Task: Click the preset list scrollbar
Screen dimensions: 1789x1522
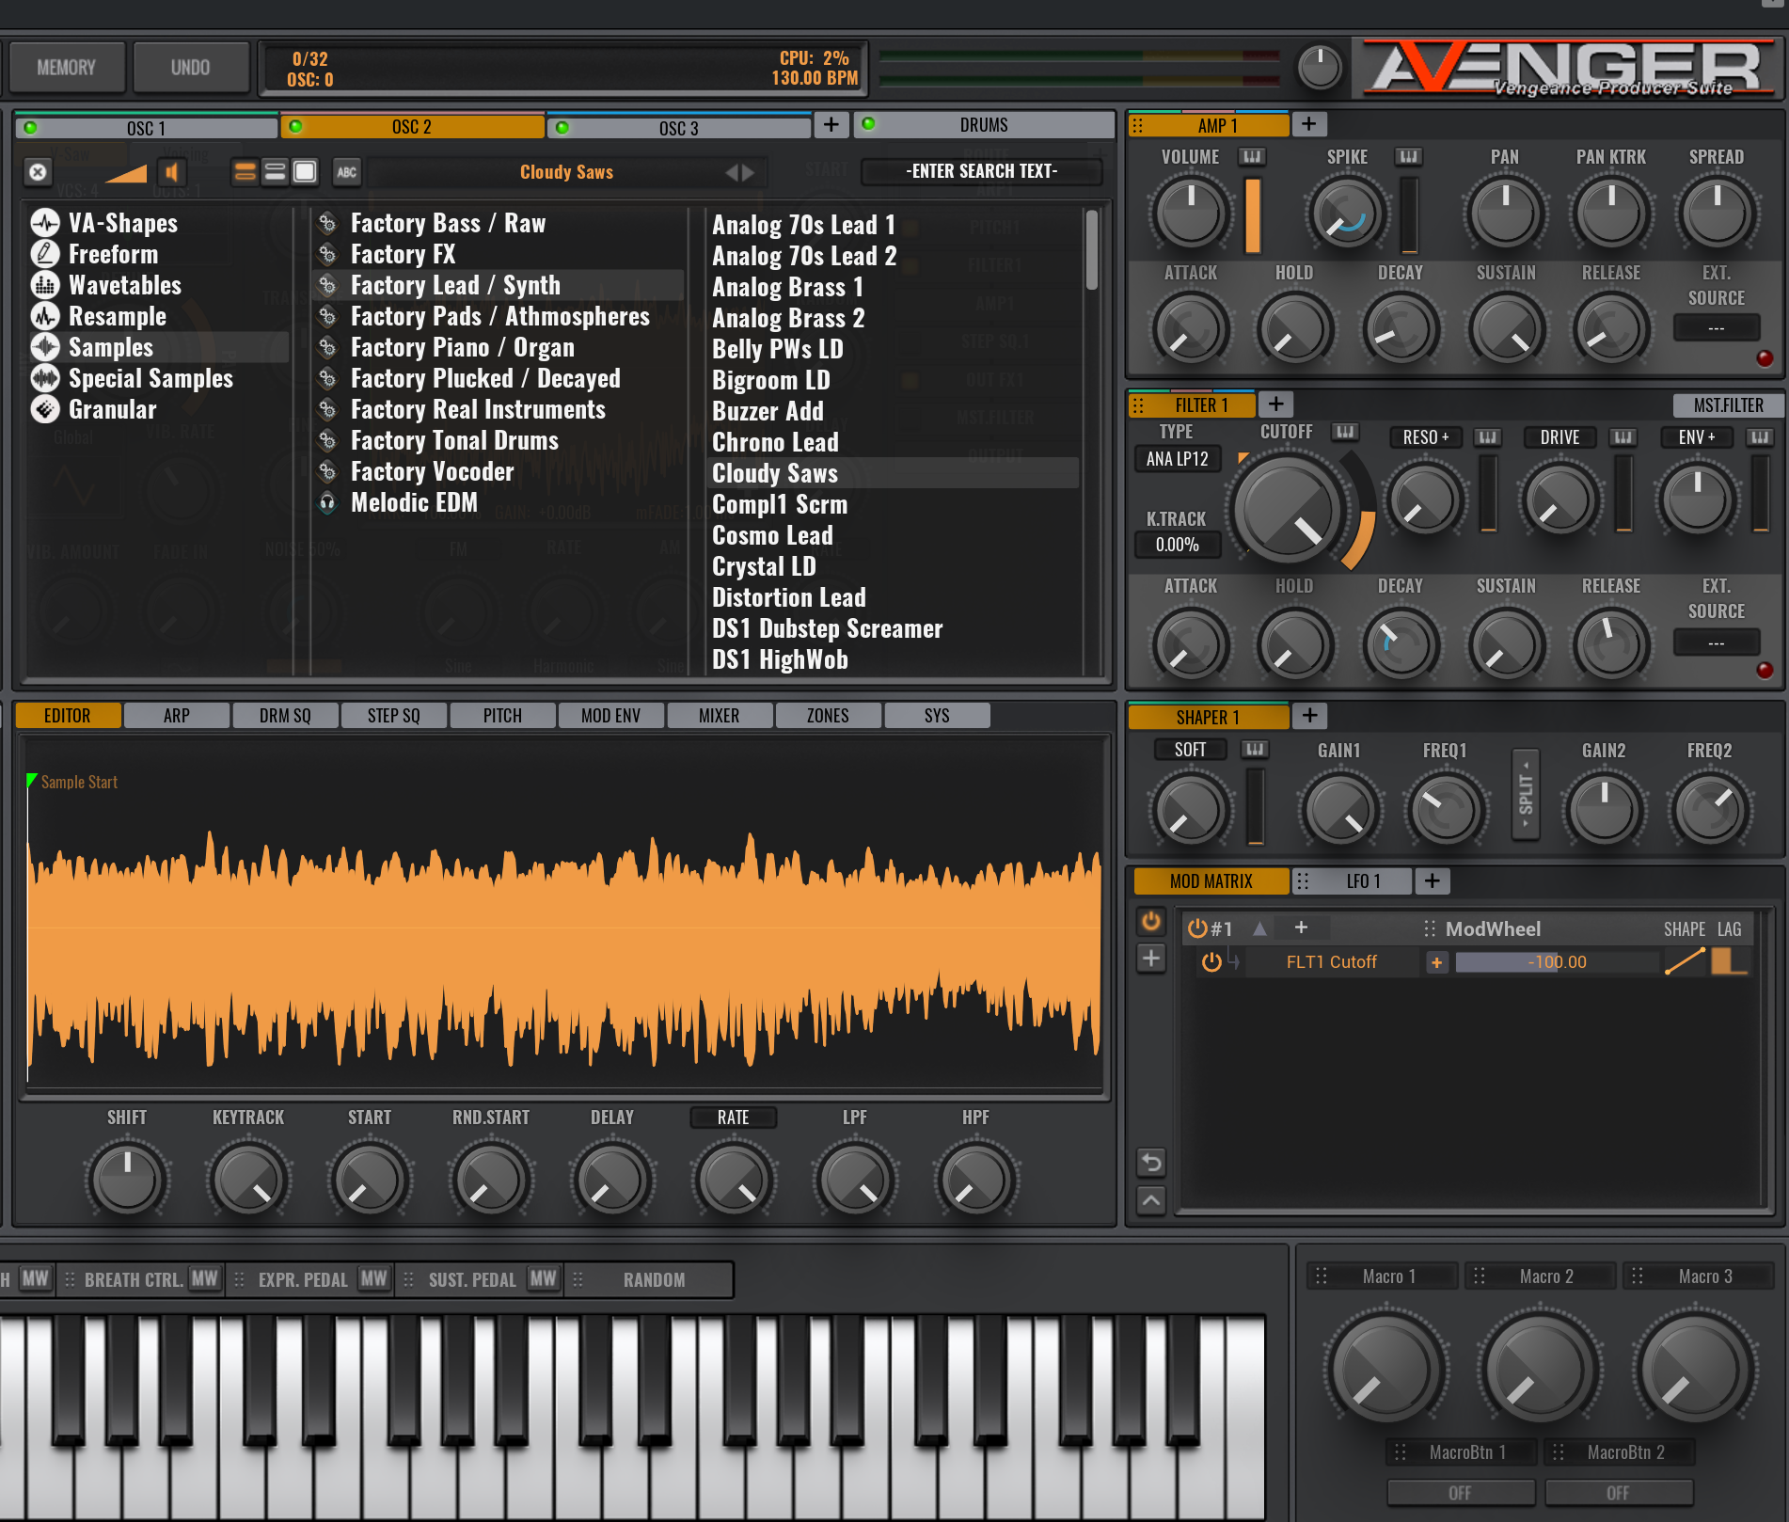Action: pyautogui.click(x=1091, y=250)
